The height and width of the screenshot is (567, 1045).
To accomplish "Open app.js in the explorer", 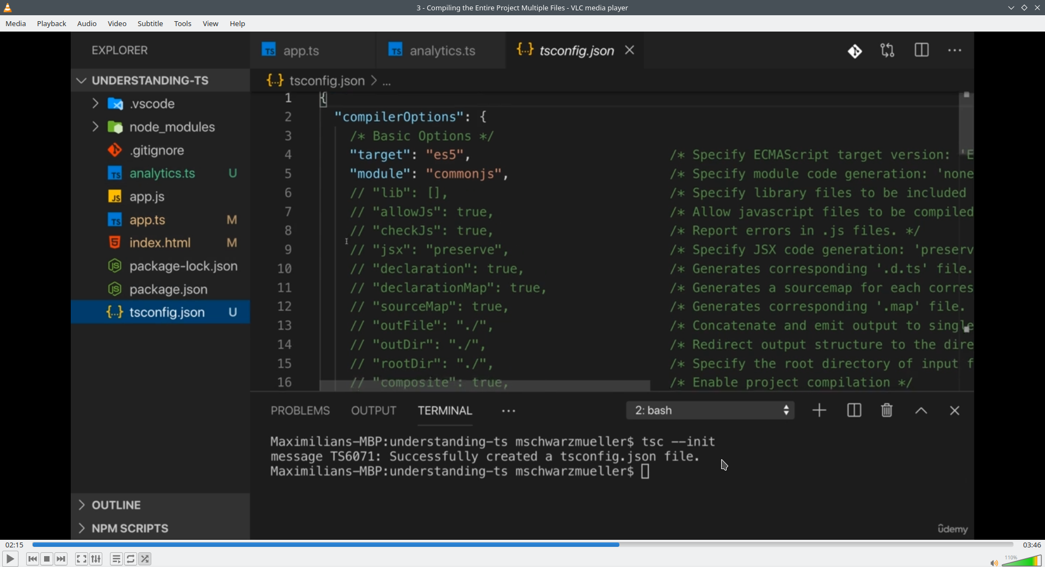I will point(161,197).
